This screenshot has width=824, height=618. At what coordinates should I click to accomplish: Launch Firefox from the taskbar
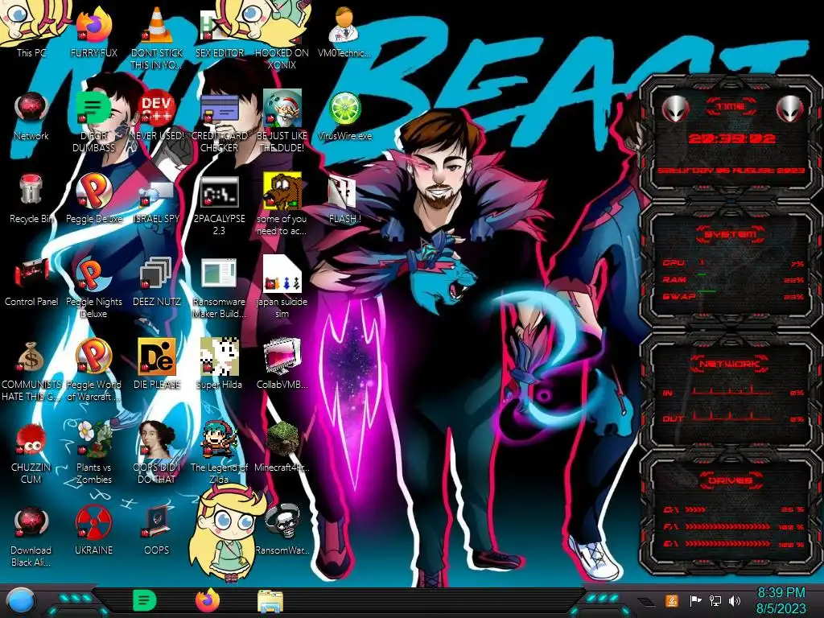click(x=208, y=600)
